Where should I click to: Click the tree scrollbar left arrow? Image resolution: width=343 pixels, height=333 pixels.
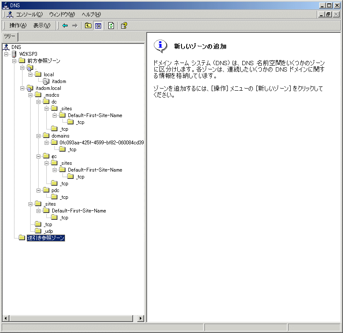[6, 319]
